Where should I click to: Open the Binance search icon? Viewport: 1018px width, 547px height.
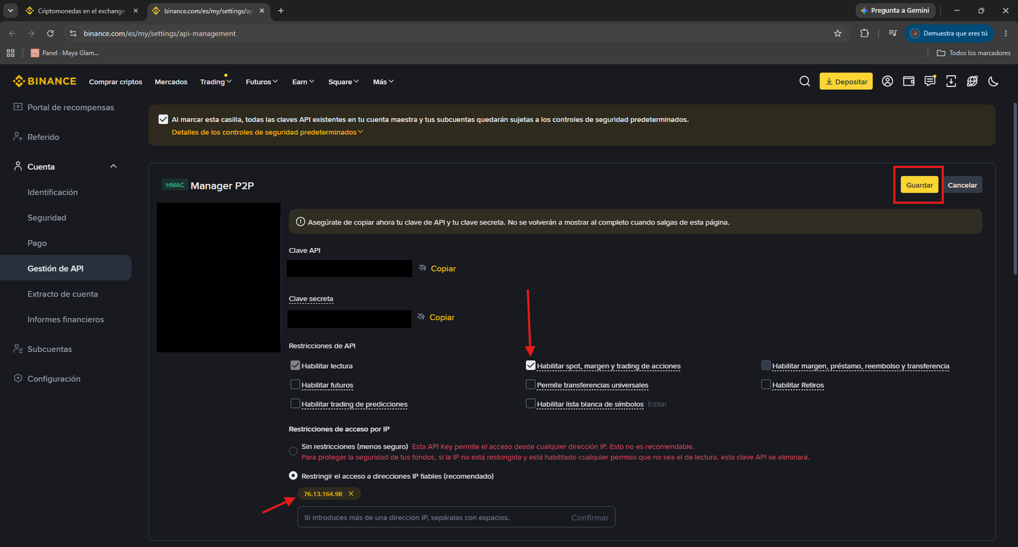click(805, 81)
